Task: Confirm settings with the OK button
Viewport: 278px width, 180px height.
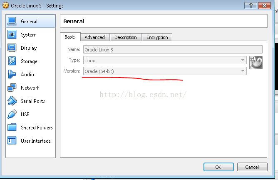Action: click(218, 167)
